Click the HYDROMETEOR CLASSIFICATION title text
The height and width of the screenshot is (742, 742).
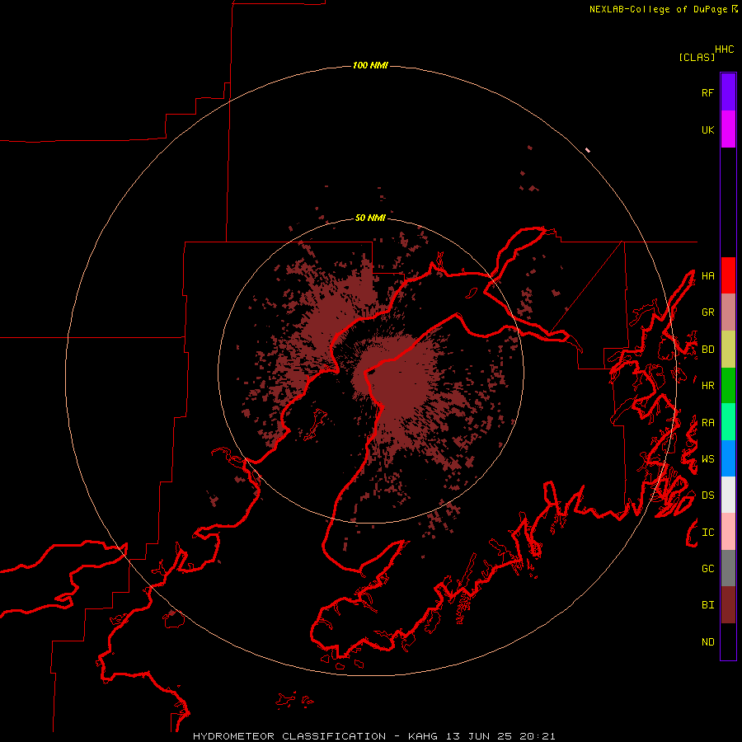[x=289, y=736]
